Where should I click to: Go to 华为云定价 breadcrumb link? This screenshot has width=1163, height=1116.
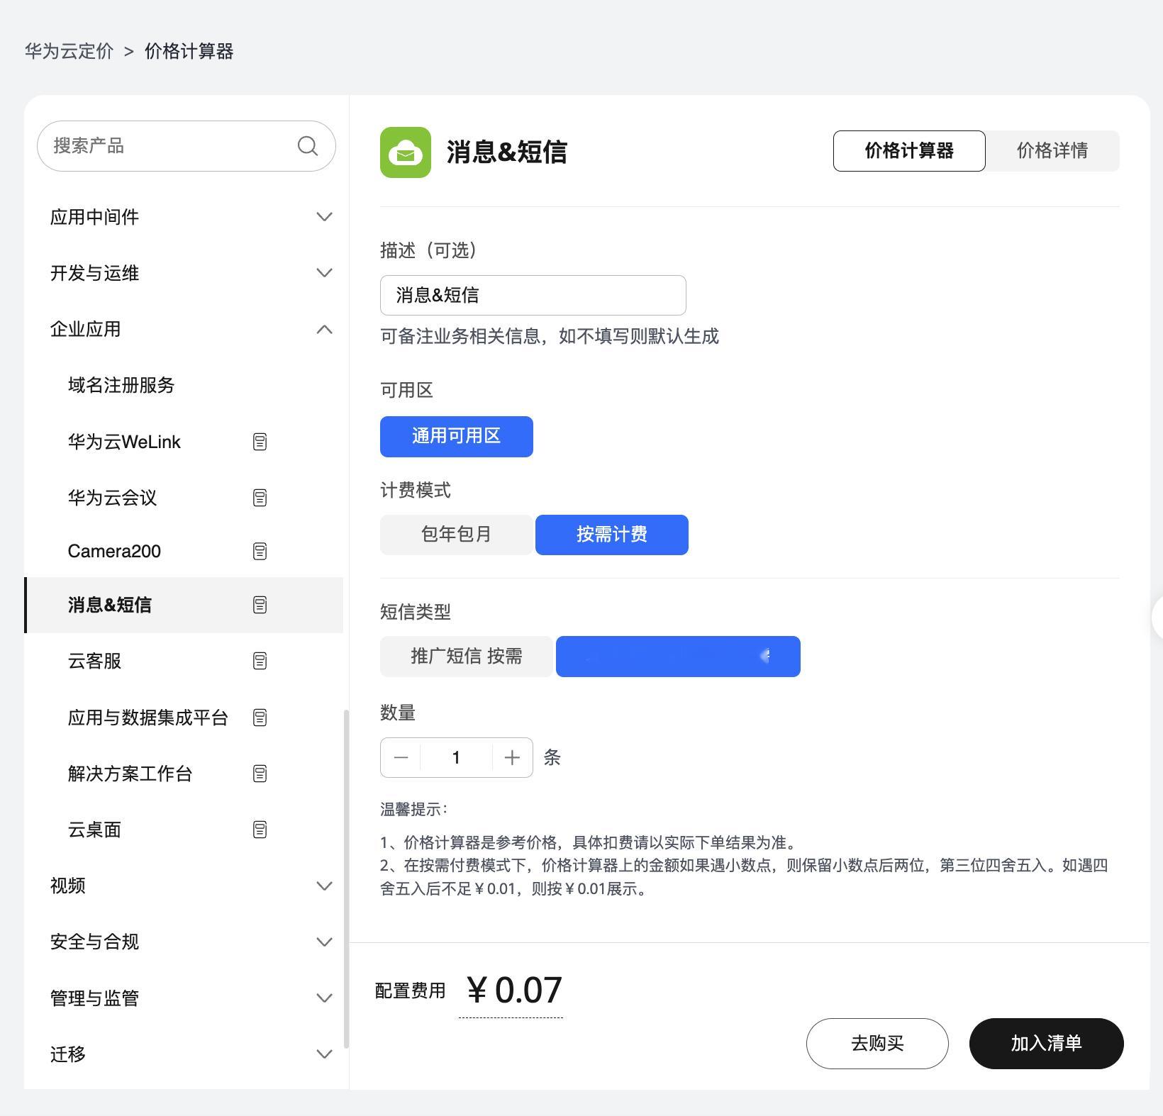coord(69,51)
